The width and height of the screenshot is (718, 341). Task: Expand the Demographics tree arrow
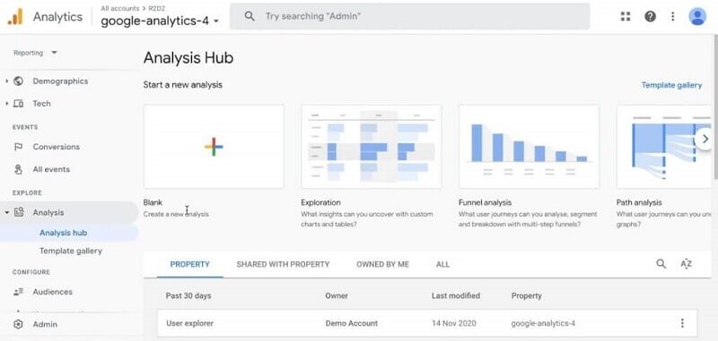[7, 81]
